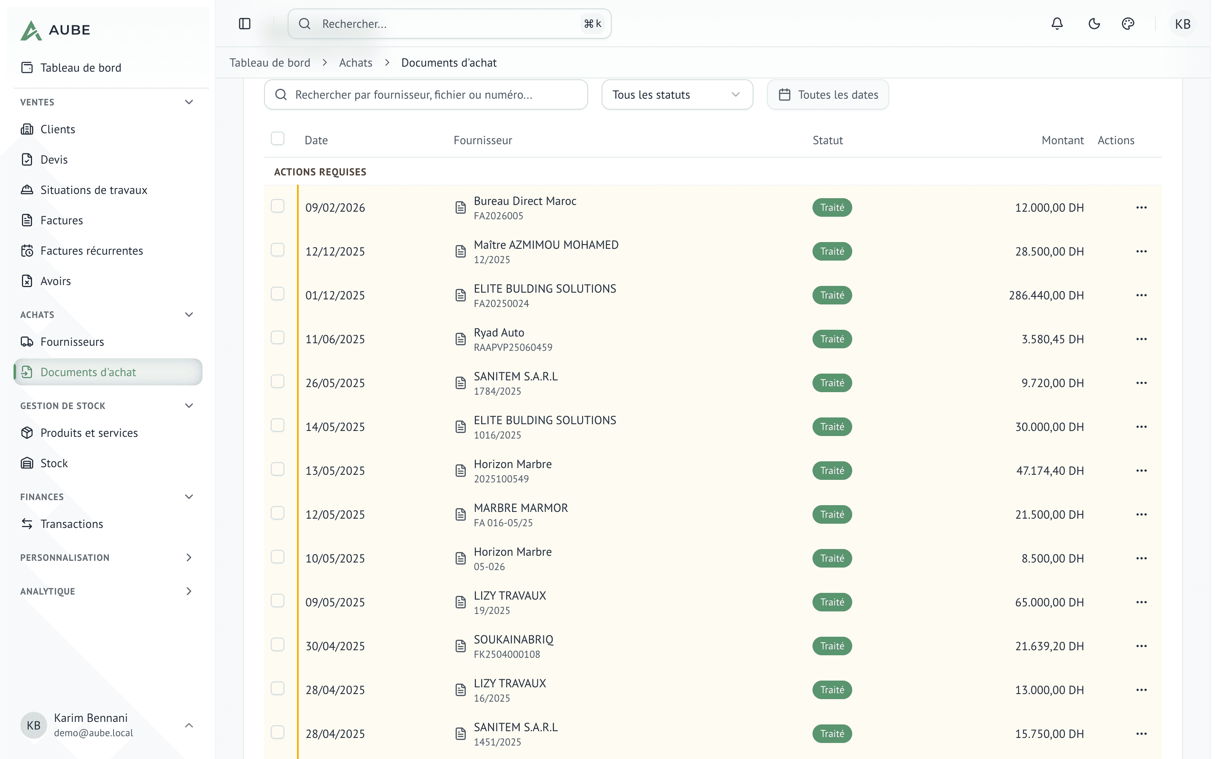Click the supplier, file or number search field
This screenshot has width=1215, height=759.
point(426,94)
